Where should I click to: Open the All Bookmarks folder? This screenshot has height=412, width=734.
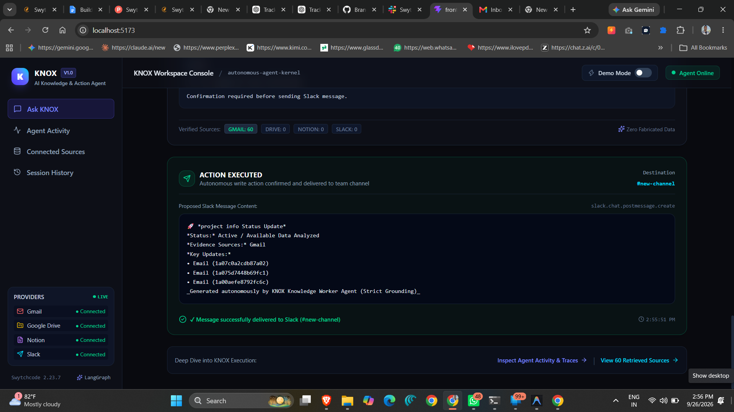pyautogui.click(x=703, y=48)
